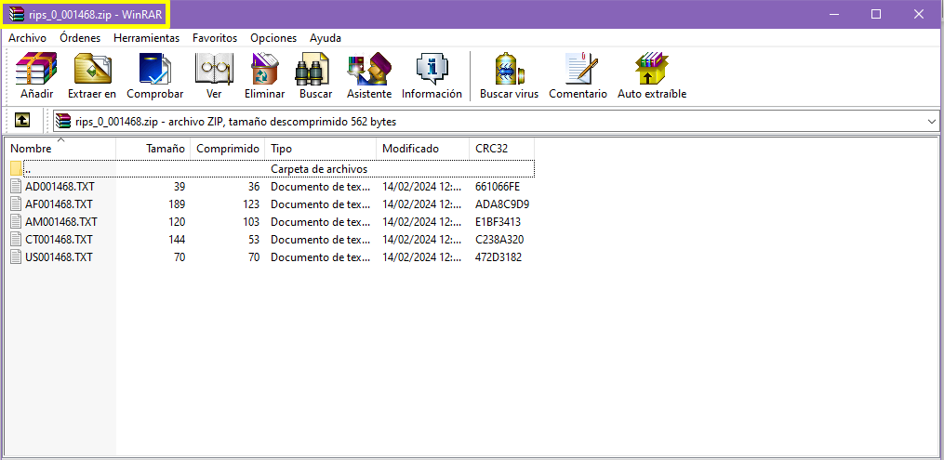Click modified date of AD001468.TXT
Screen dimensions: 944x460
click(x=420, y=187)
